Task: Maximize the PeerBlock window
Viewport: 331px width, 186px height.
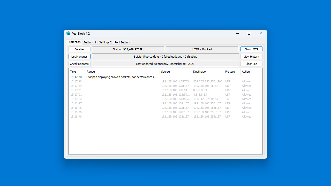Action: point(249,33)
